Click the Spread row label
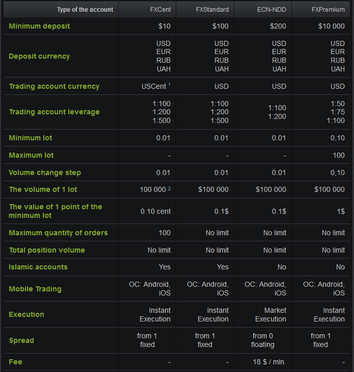Viewport: 354px width, 372px height. point(21,341)
